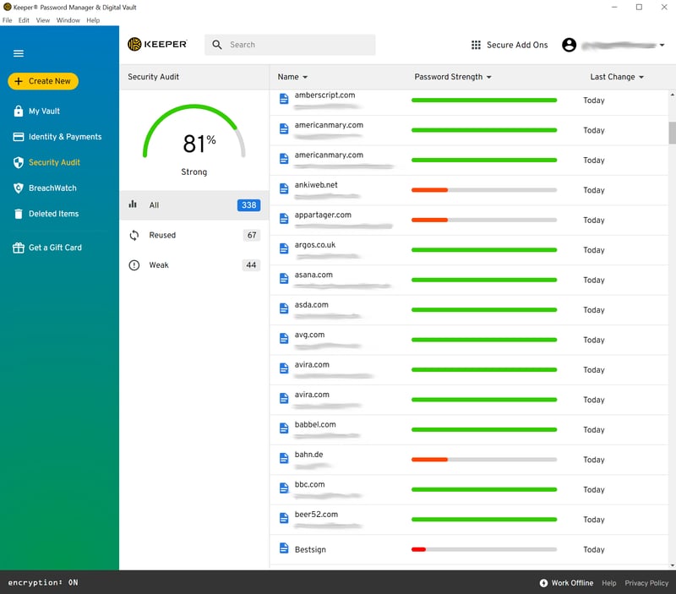Click the My Vault lock icon
The width and height of the screenshot is (676, 594).
(x=19, y=111)
